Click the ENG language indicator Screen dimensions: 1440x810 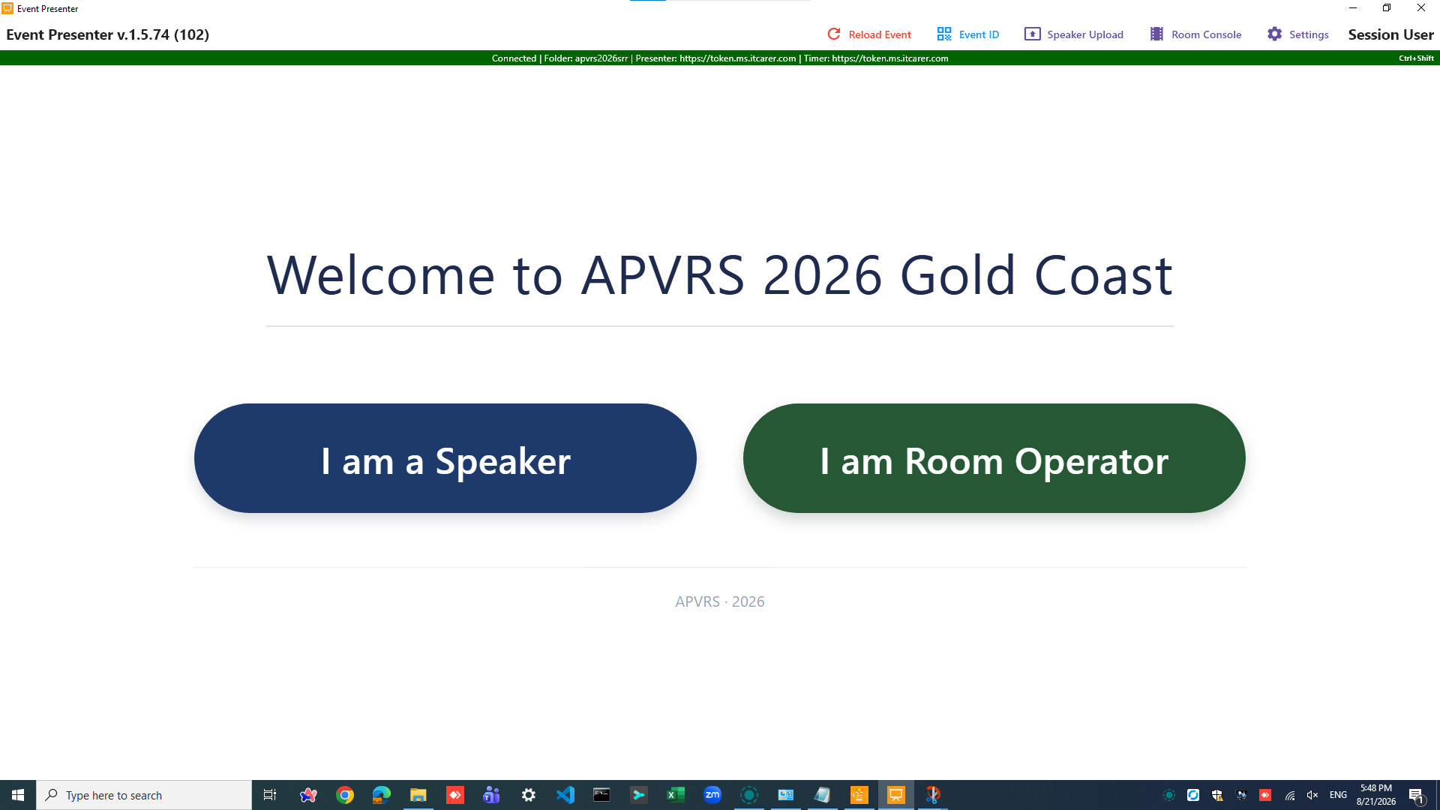click(1338, 795)
